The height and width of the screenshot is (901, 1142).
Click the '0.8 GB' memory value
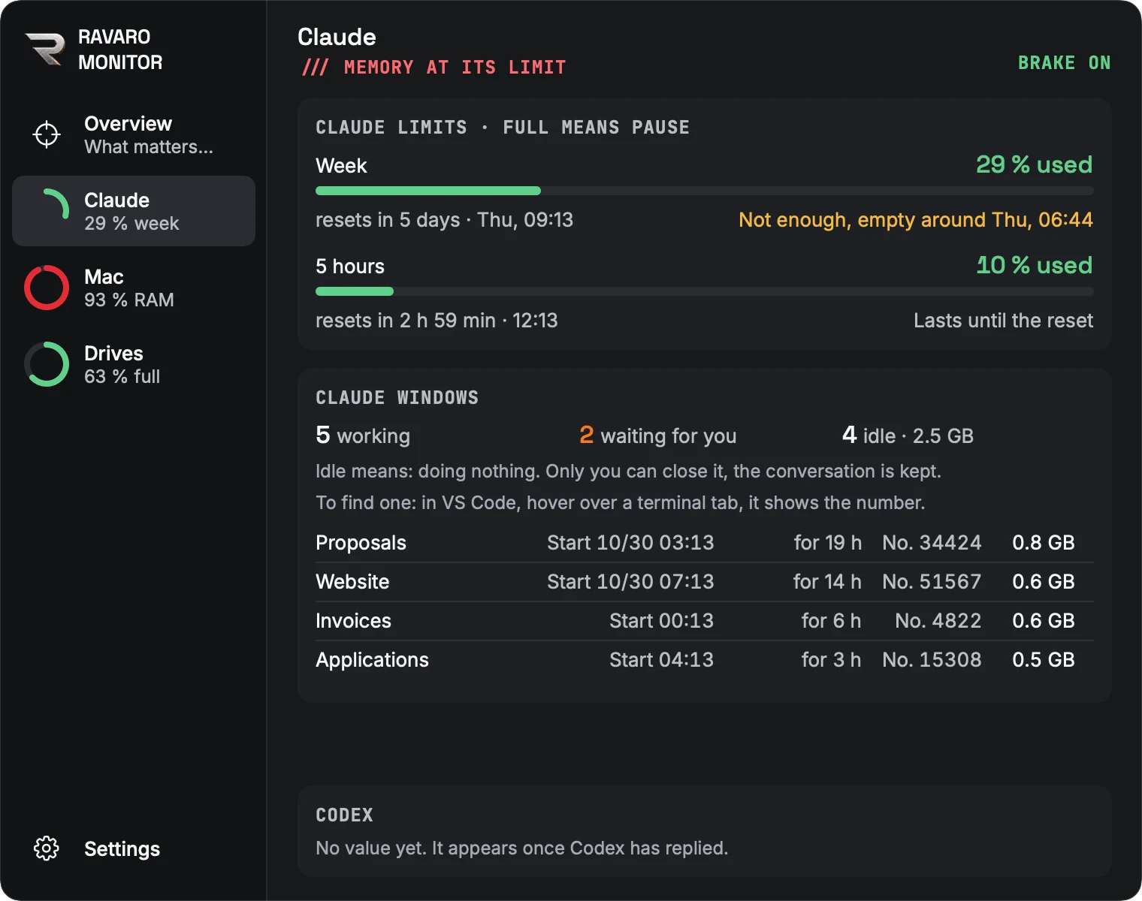[x=1044, y=543]
